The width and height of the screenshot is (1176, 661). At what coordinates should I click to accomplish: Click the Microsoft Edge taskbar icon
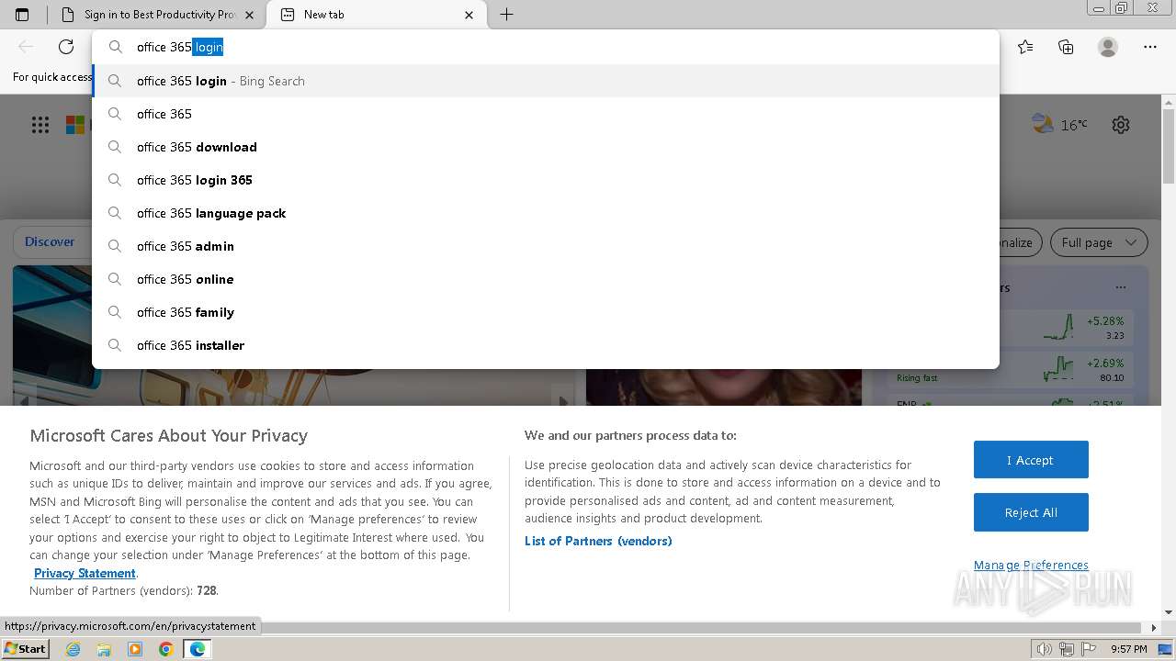coord(197,649)
